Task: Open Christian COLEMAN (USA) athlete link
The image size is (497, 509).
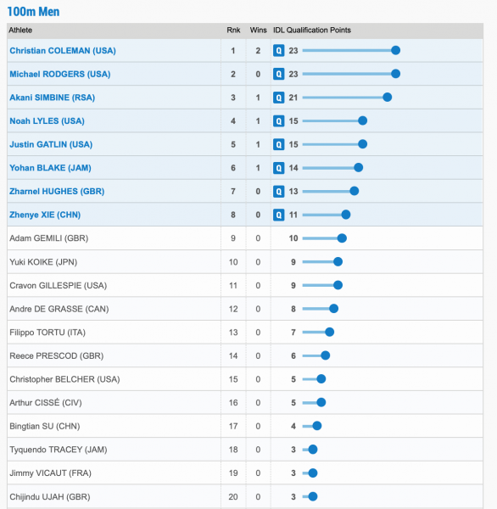Action: (x=63, y=51)
